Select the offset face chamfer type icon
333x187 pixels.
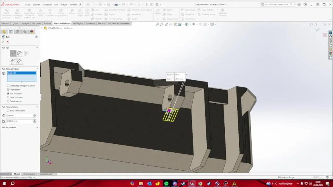(x=13, y=61)
